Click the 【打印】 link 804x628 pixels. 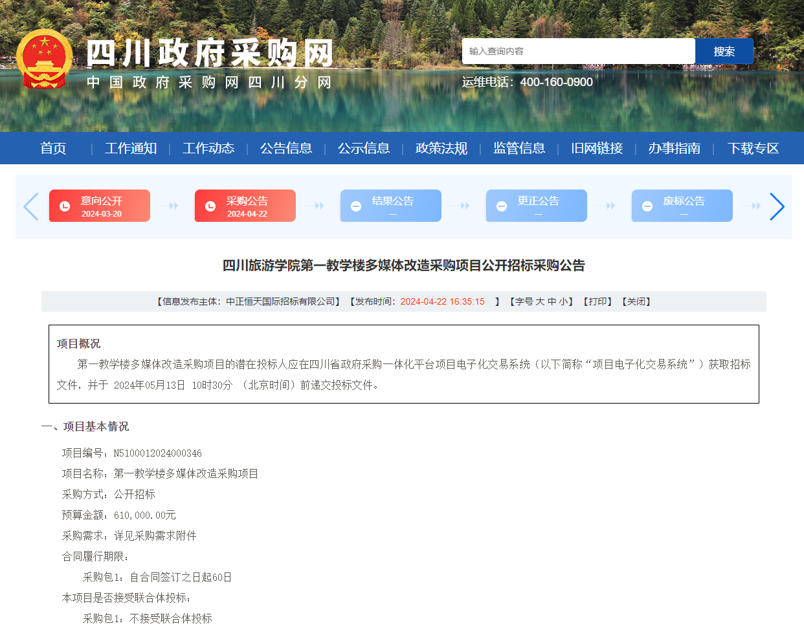point(597,301)
